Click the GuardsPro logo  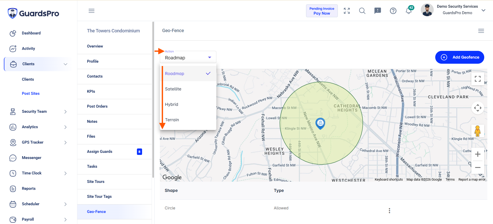34,13
